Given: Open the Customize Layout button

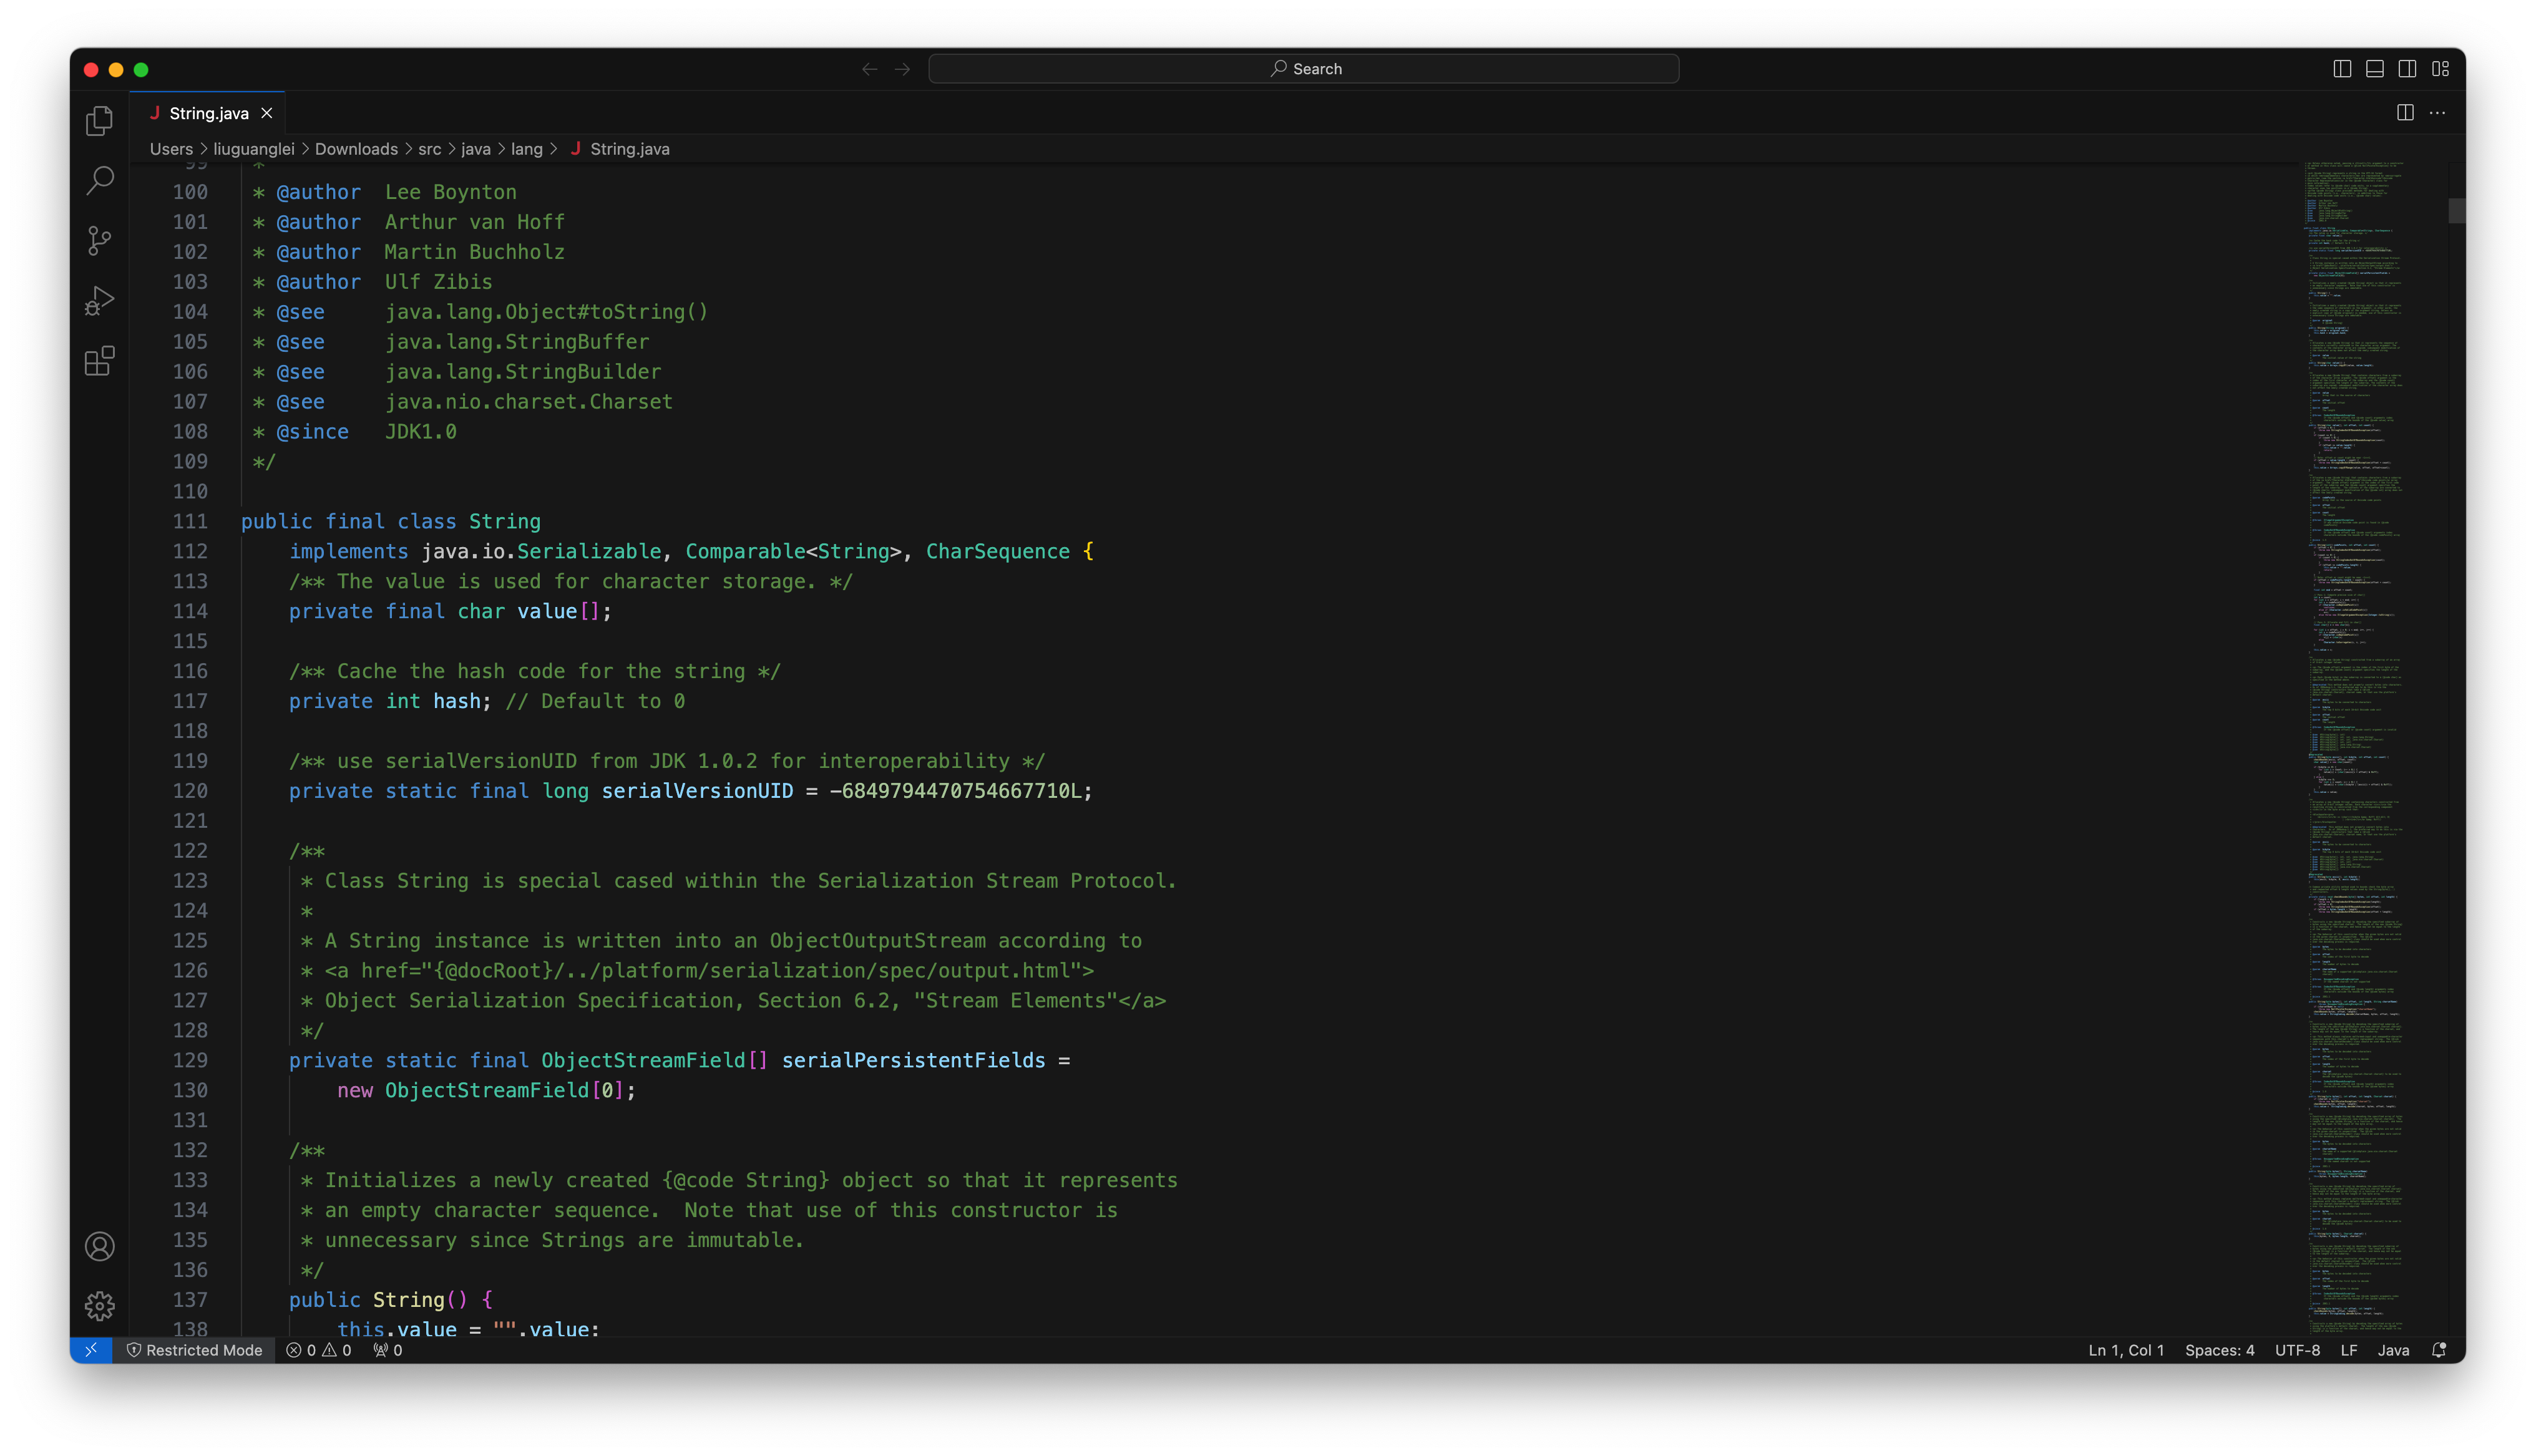Looking at the screenshot, I should tap(2441, 69).
